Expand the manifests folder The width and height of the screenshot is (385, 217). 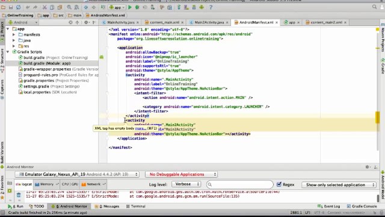click(14, 35)
